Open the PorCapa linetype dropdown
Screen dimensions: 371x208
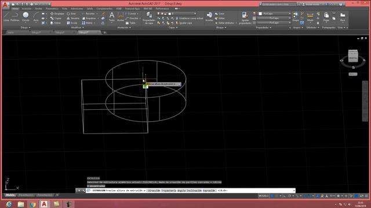pos(274,23)
